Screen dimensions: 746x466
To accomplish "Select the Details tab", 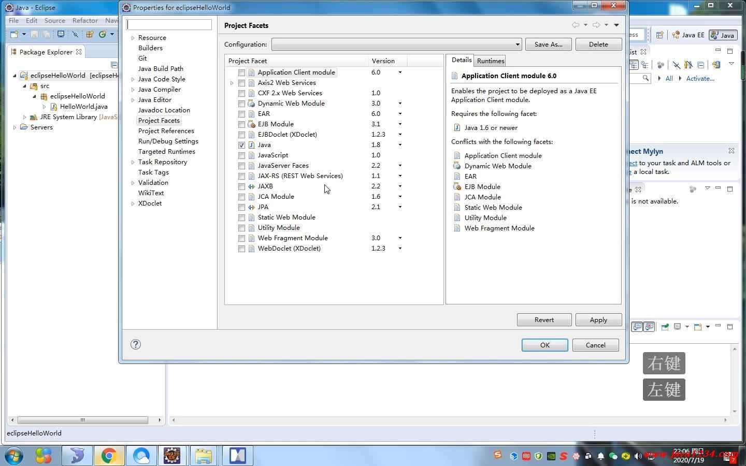I will pyautogui.click(x=461, y=60).
